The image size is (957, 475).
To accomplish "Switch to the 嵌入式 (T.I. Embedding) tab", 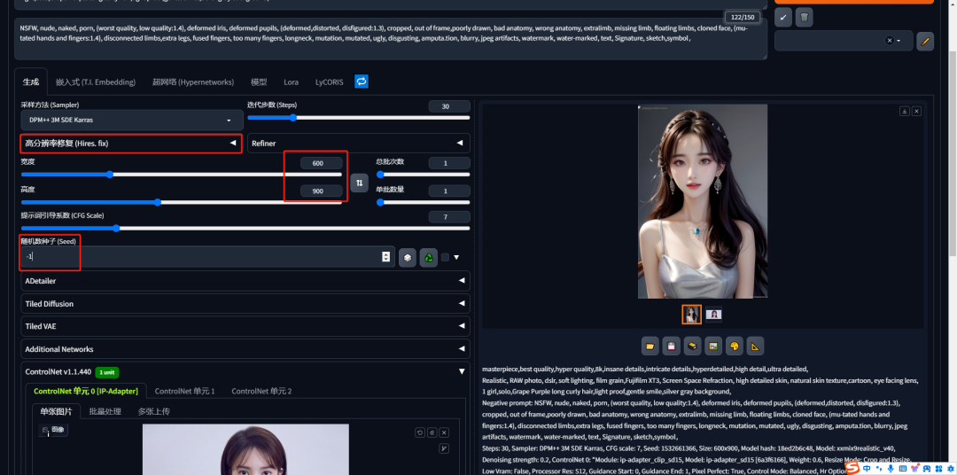I will (95, 82).
